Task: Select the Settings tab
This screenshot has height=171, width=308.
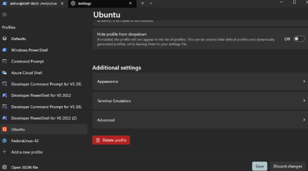Action: pos(102,3)
